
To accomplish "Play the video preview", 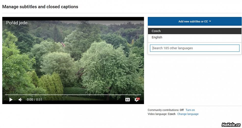I will click(x=11, y=100).
